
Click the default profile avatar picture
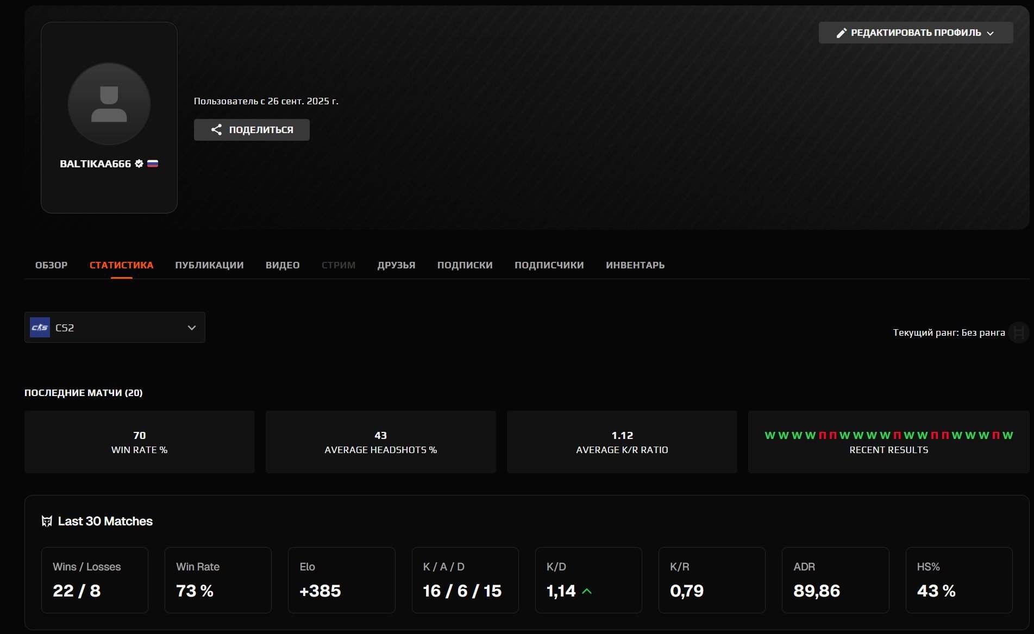tap(109, 104)
